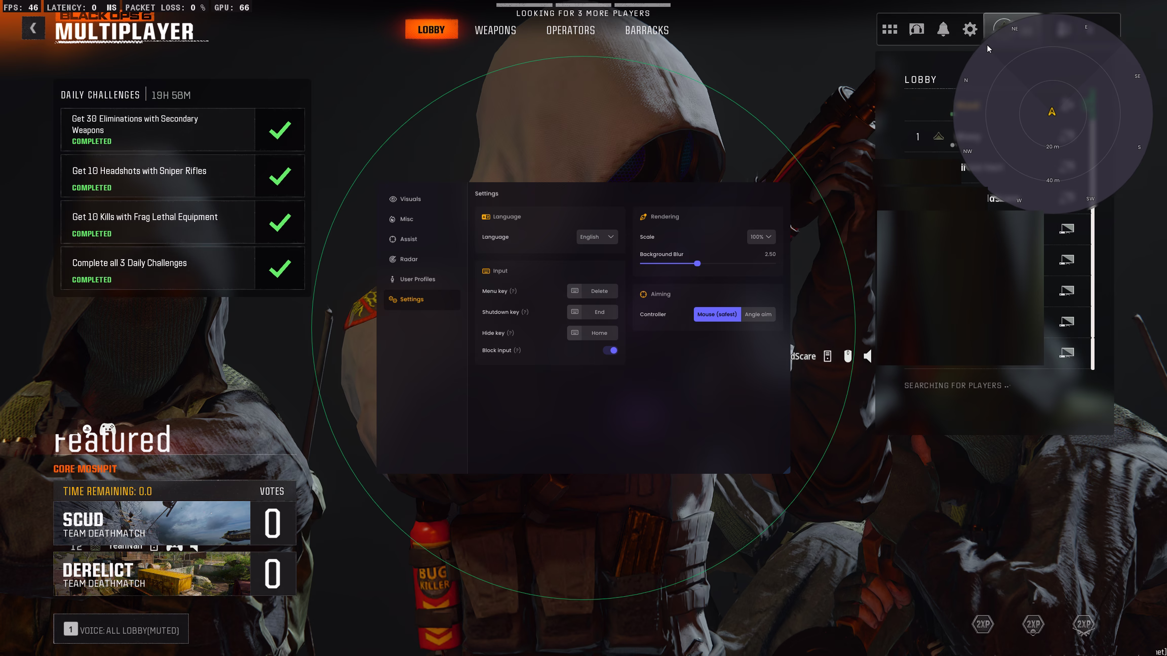Open the Radar section in sidebar
The width and height of the screenshot is (1167, 656).
408,259
